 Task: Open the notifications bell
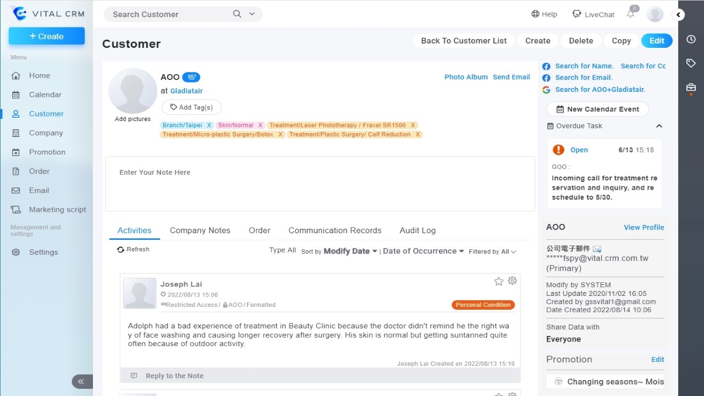coord(631,14)
